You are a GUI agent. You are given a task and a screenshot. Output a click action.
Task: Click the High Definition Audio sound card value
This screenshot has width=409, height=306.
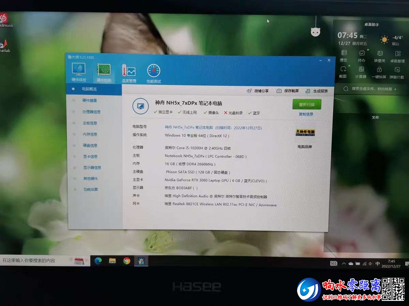pyautogui.click(x=216, y=197)
